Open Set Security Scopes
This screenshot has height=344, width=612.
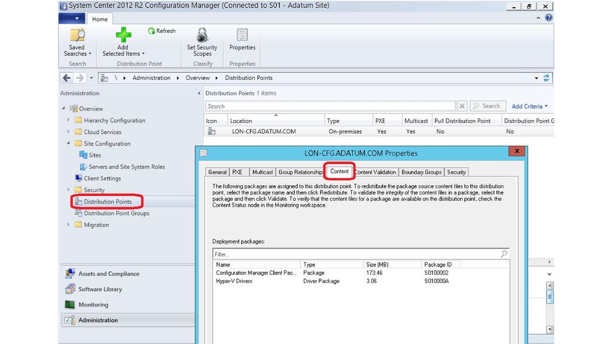click(x=202, y=43)
